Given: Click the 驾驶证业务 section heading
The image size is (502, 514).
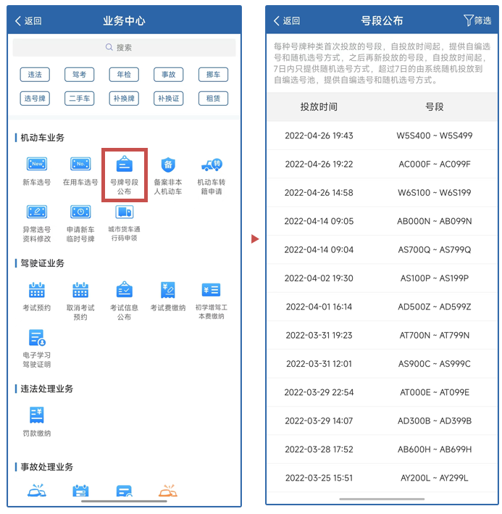Looking at the screenshot, I should [x=42, y=263].
